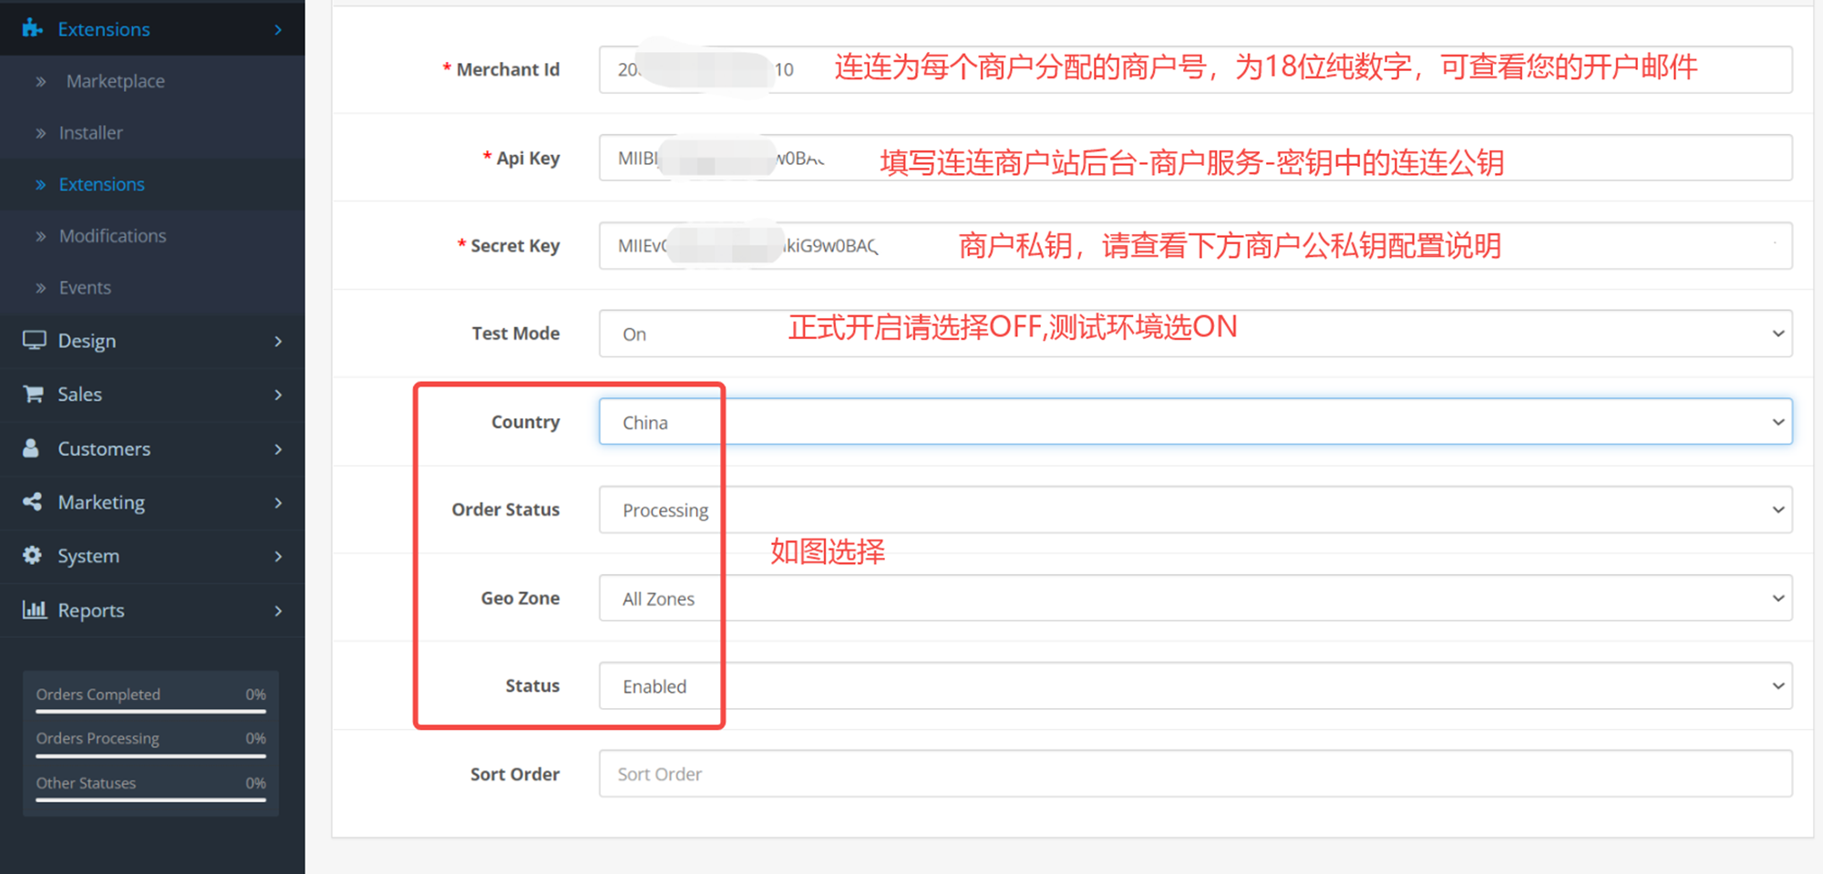Viewport: 1823px width, 874px height.
Task: Open the Status dropdown
Action: (x=1195, y=685)
